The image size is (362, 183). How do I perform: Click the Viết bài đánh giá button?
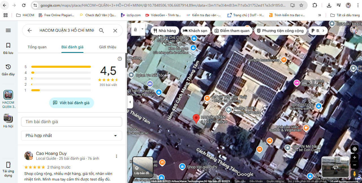pos(72,103)
